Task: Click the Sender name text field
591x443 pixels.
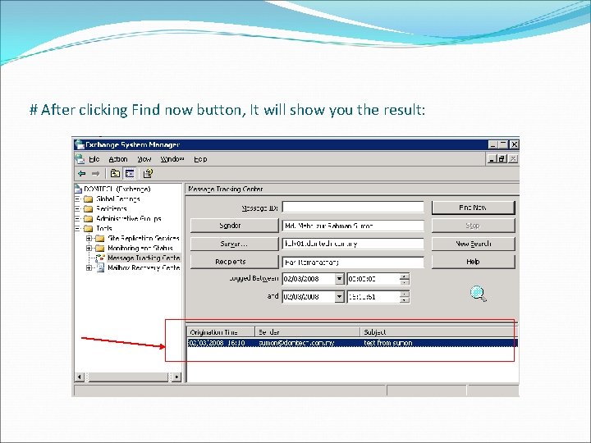Action: click(353, 226)
